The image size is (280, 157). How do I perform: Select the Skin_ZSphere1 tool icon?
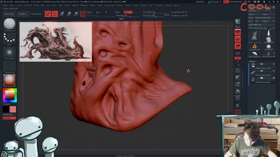click(x=255, y=54)
